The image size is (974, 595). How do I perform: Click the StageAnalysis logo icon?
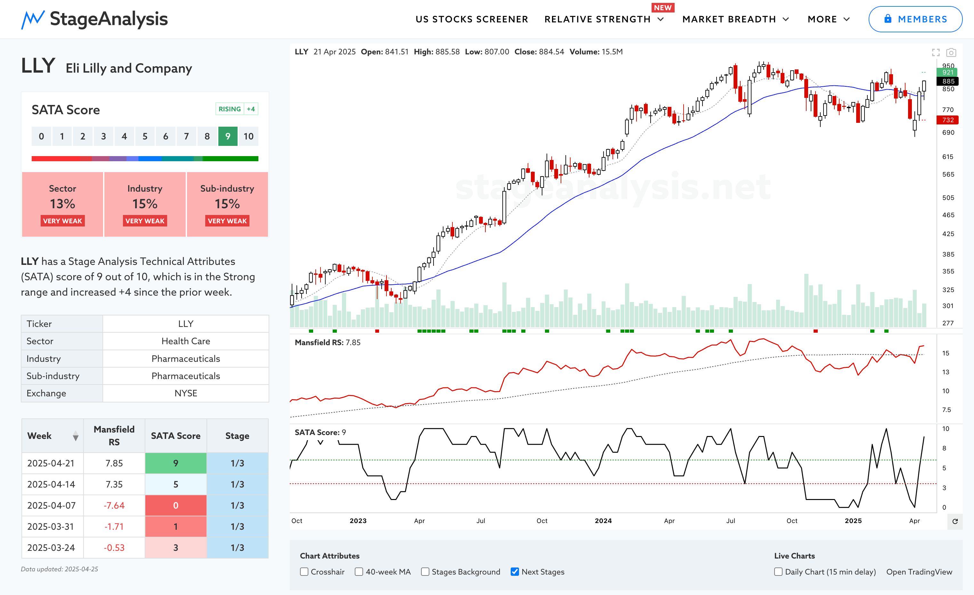pyautogui.click(x=32, y=19)
